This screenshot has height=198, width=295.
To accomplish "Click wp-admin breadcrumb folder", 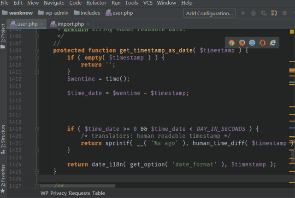I will [53, 13].
